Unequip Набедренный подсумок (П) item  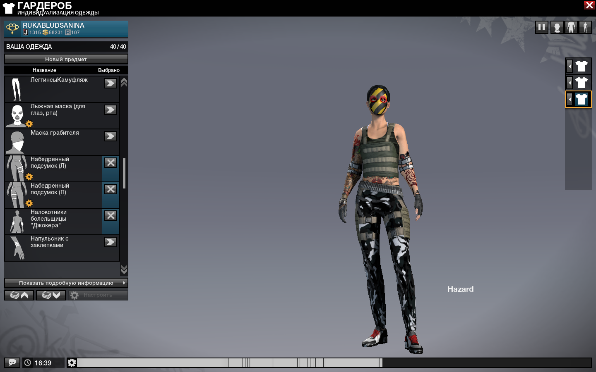tap(111, 189)
